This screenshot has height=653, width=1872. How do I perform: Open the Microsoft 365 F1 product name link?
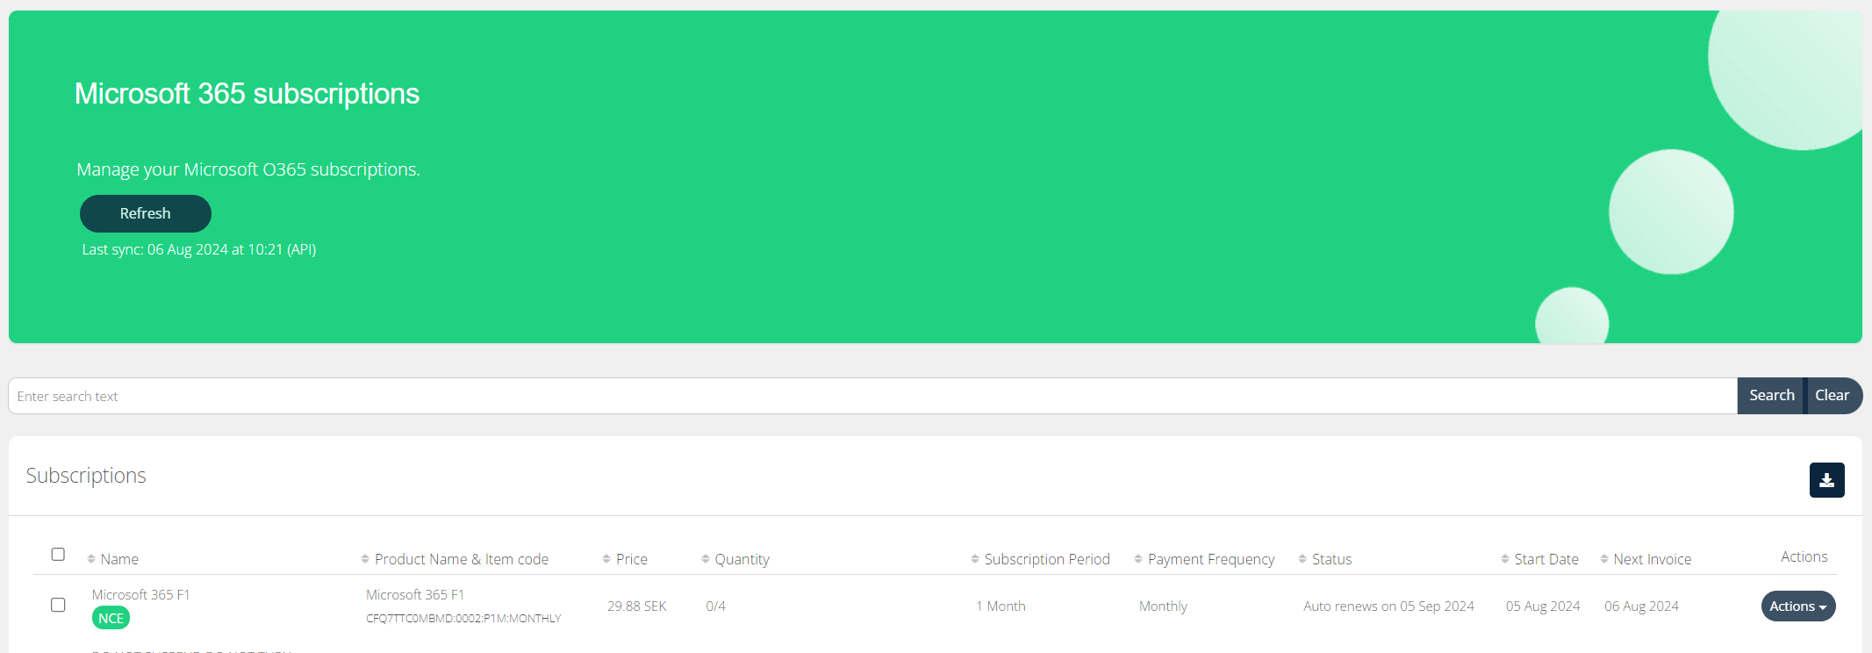pos(415,594)
